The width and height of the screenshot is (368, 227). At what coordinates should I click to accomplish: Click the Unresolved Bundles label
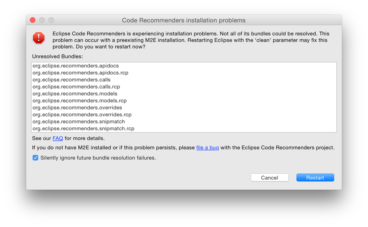[57, 56]
